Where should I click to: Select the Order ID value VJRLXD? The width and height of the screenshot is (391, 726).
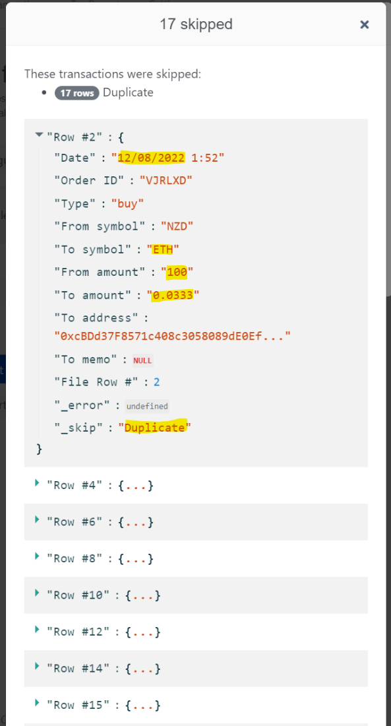[166, 181]
